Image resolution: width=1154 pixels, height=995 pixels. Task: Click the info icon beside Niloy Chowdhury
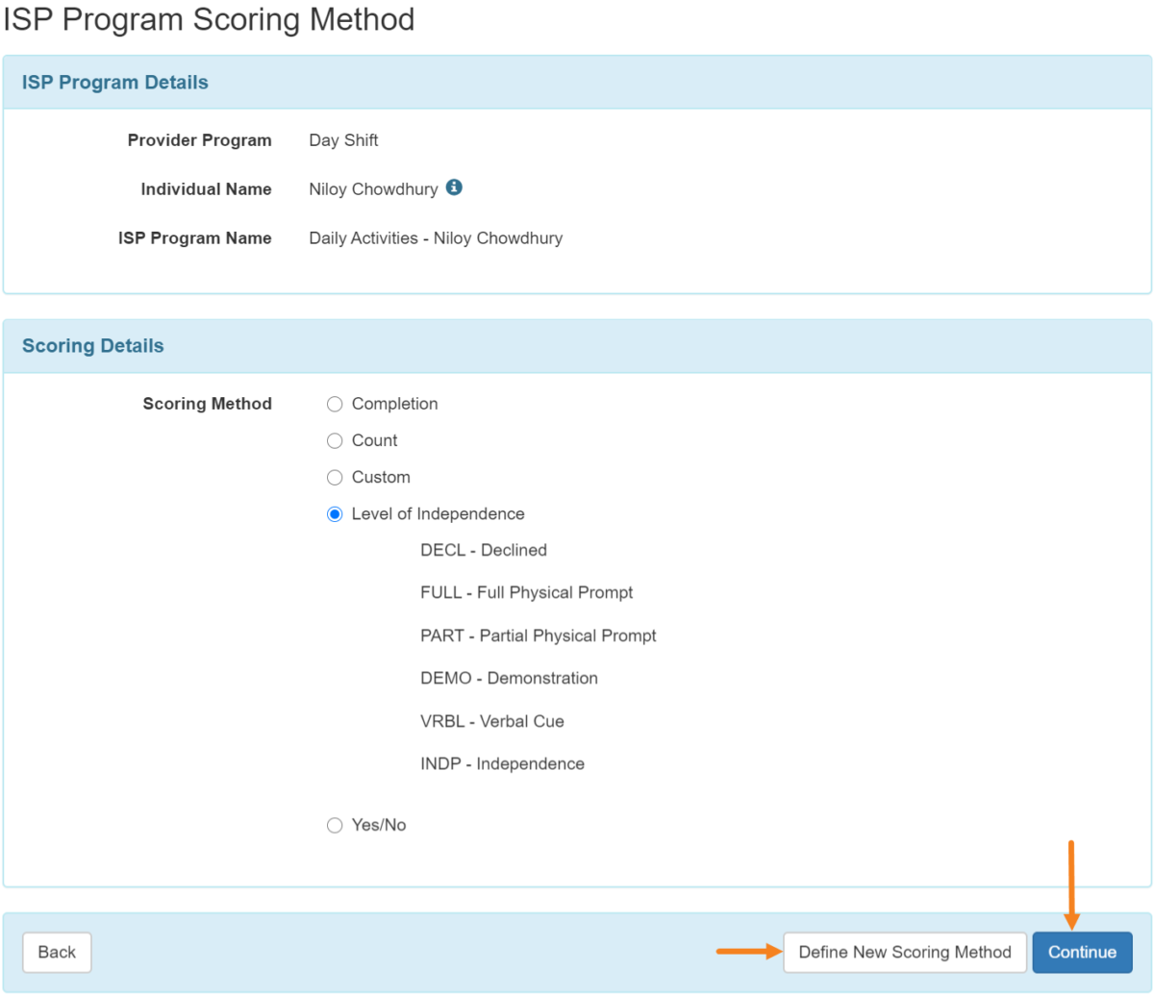click(454, 188)
